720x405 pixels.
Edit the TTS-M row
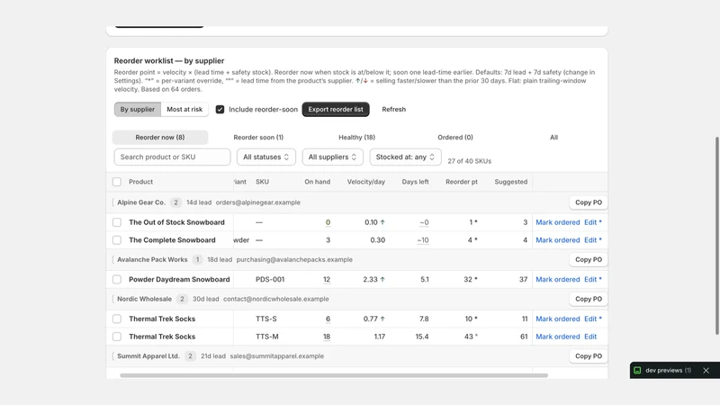click(x=590, y=337)
